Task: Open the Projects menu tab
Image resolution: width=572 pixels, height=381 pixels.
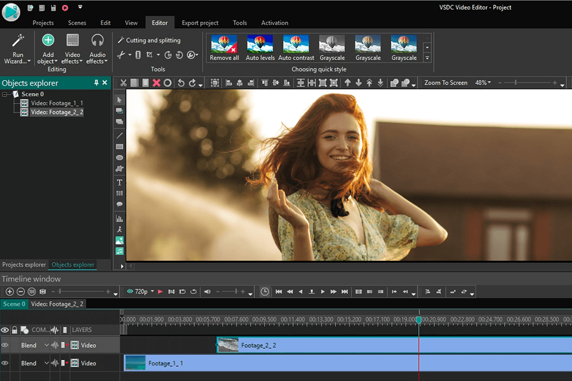Action: (x=43, y=23)
